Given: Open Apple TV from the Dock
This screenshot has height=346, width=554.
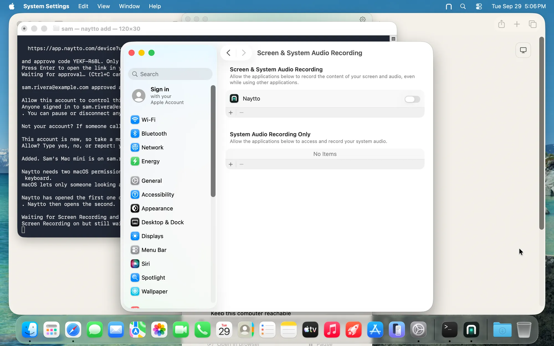Looking at the screenshot, I should coord(310,330).
